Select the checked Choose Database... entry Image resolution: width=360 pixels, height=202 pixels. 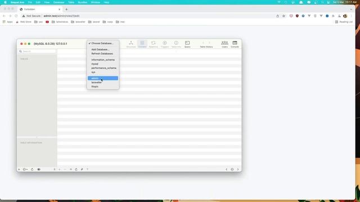[x=103, y=43]
